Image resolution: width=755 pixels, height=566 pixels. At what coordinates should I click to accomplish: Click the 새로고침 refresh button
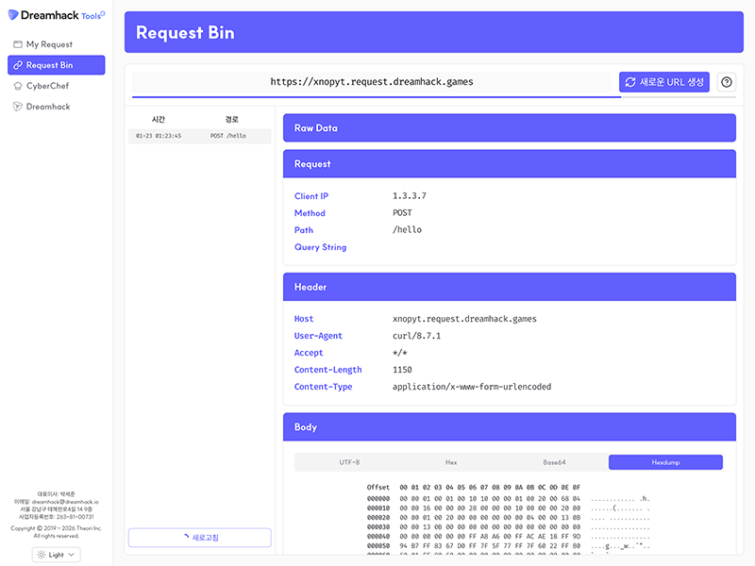pos(200,538)
